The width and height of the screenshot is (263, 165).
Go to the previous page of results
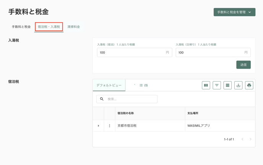(242, 139)
